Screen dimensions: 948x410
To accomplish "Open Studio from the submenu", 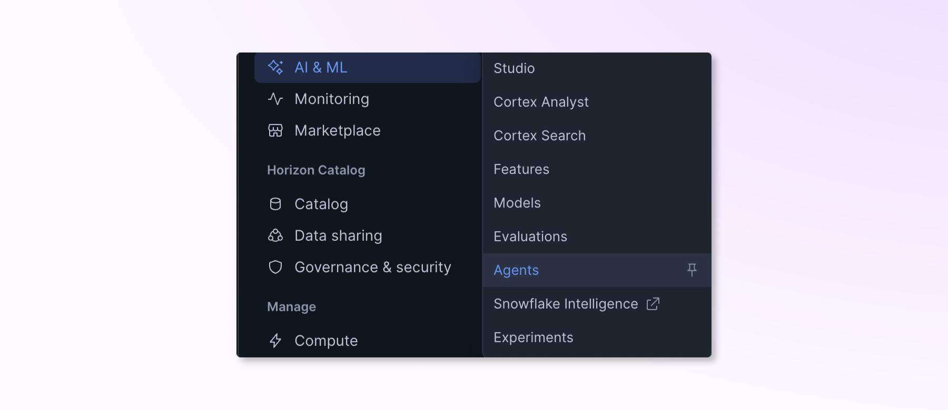I will pyautogui.click(x=514, y=68).
